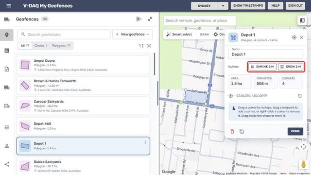Click the Done button
311x175 pixels.
(295, 131)
